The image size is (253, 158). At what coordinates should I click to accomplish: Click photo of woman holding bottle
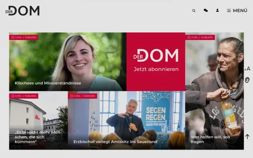[215, 91]
